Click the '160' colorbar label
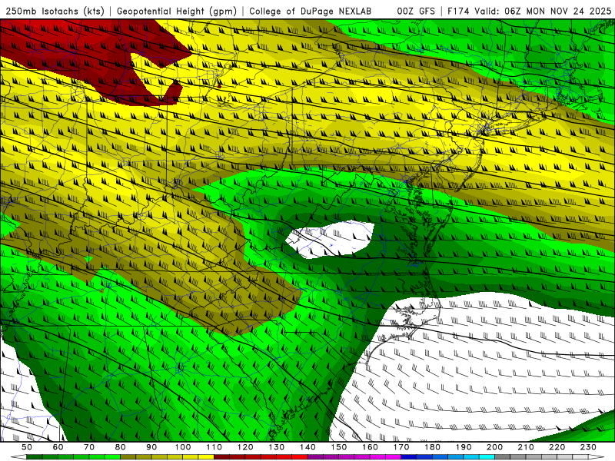 click(370, 447)
